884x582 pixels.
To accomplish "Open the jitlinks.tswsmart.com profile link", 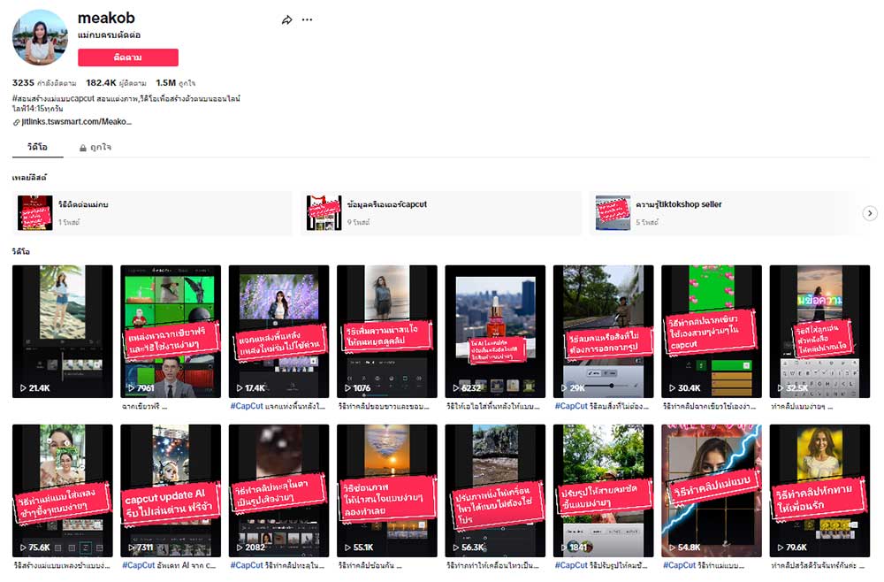I will click(x=76, y=121).
